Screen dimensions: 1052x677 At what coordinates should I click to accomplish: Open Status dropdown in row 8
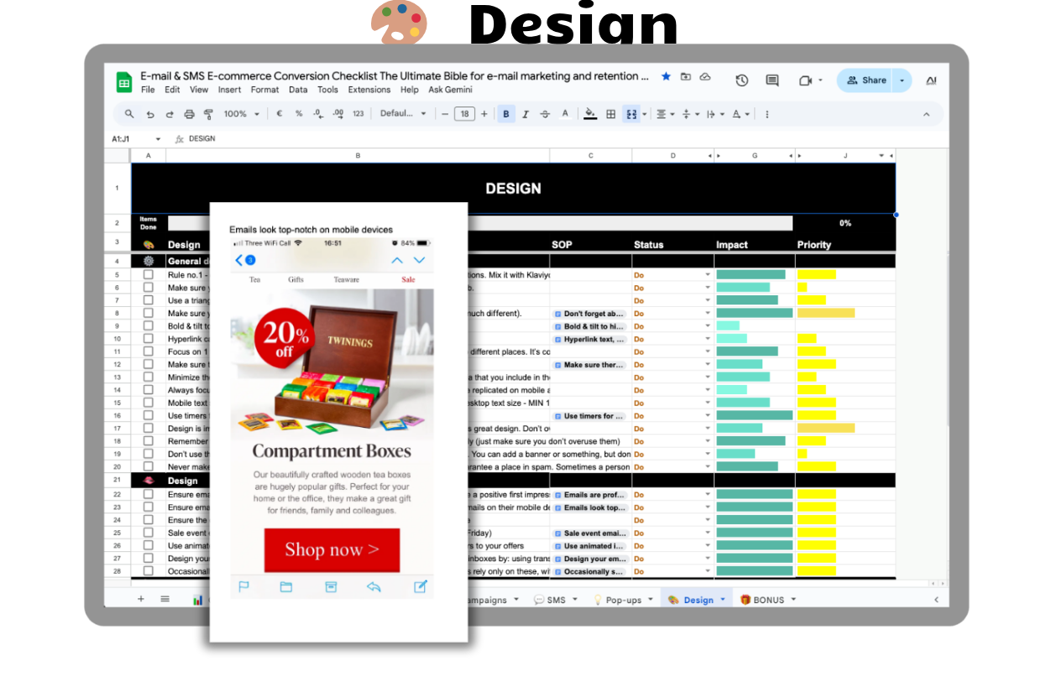707,314
